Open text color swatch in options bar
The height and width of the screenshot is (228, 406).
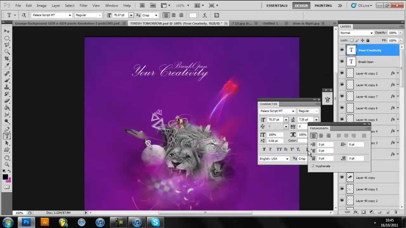[193, 15]
